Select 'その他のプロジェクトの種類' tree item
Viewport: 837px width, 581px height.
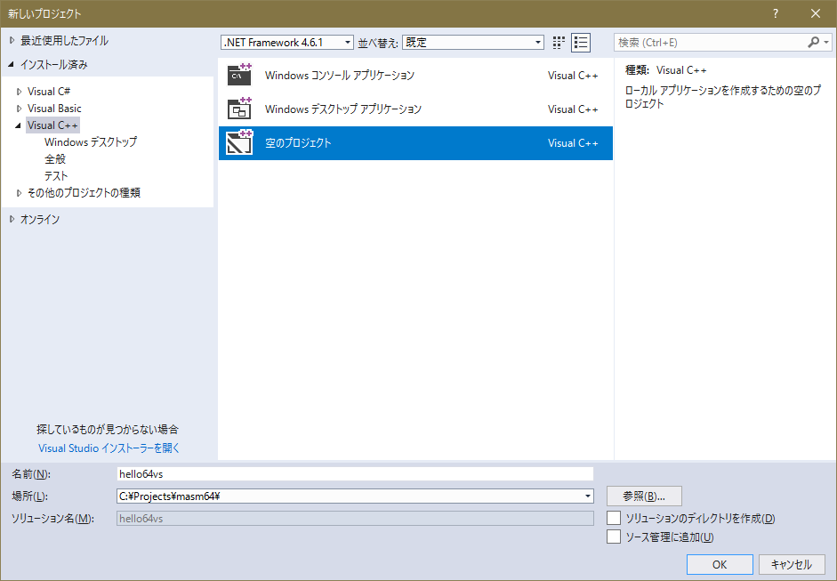pyautogui.click(x=84, y=193)
